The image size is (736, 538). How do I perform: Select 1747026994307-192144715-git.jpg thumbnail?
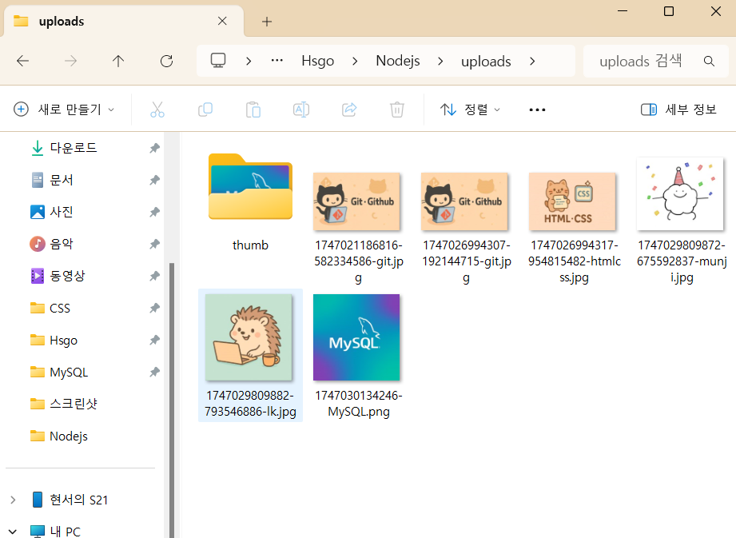464,201
